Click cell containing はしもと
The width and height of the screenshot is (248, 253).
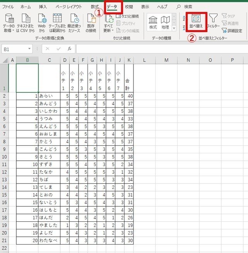(49, 210)
